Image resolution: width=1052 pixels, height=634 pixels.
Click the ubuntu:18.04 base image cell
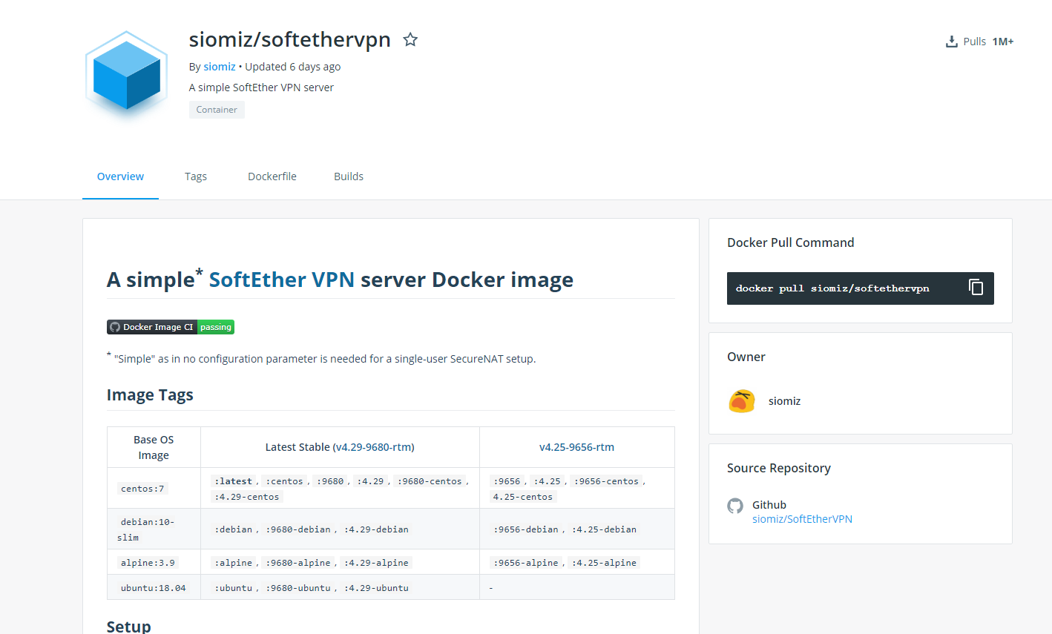pyautogui.click(x=154, y=588)
